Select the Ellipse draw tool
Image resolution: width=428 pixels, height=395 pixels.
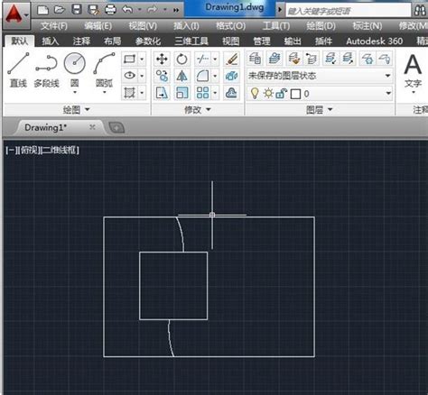click(x=129, y=76)
